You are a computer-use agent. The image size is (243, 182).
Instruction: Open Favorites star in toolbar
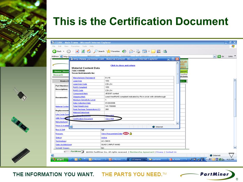(x=113, y=51)
